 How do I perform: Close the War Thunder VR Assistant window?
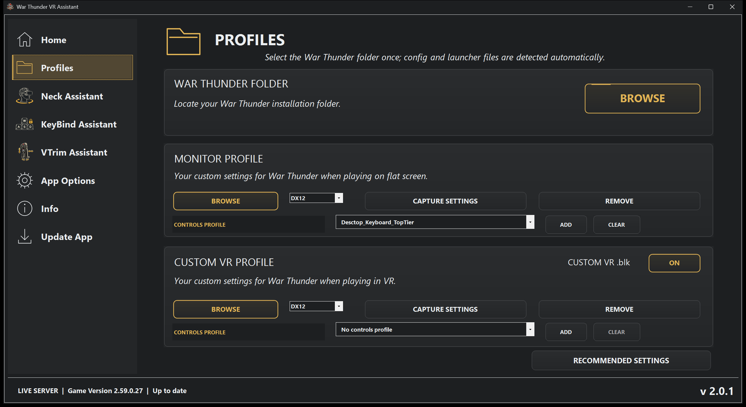[732, 7]
